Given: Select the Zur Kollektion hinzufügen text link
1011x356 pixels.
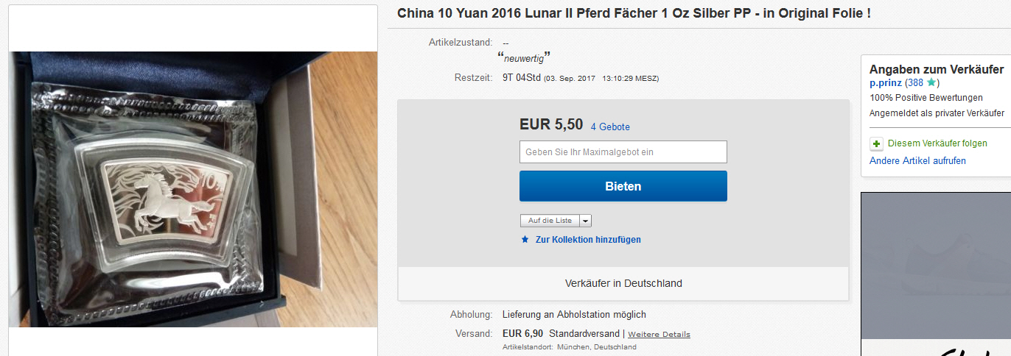Looking at the screenshot, I should [588, 240].
